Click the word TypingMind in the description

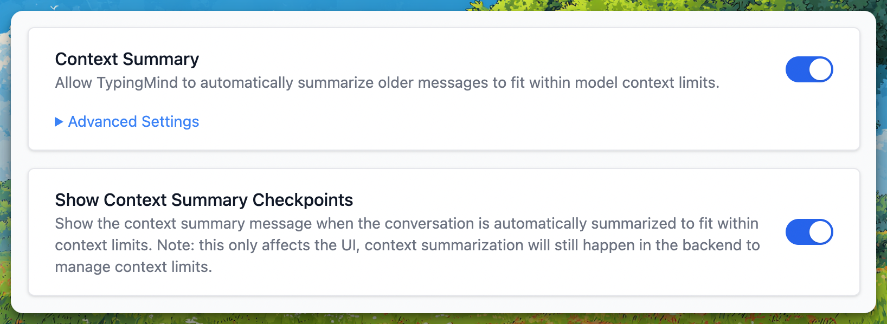click(x=137, y=83)
